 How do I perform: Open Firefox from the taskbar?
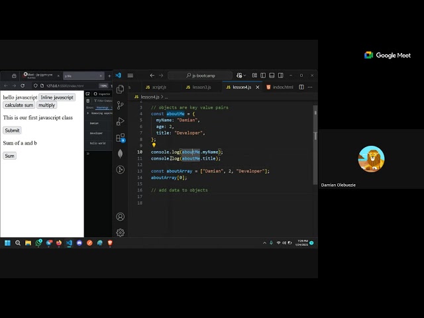point(59,243)
